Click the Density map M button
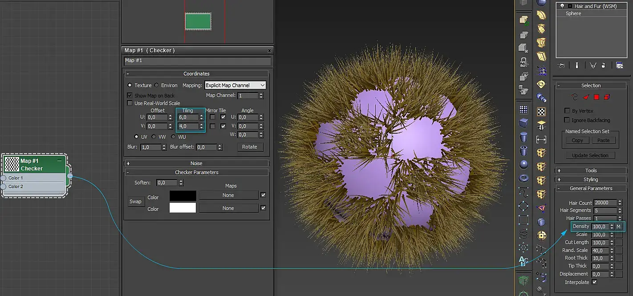The height and width of the screenshot is (296, 633). coord(618,227)
